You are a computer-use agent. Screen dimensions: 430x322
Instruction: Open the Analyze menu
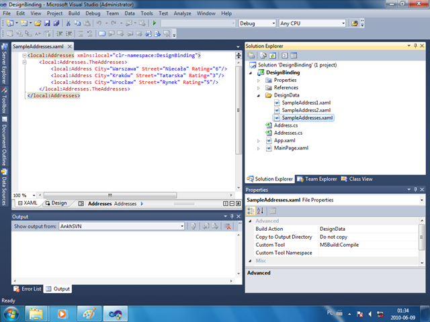182,13
